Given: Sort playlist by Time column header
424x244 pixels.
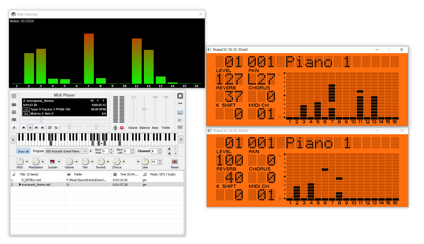Looking at the screenshot, I should (126, 174).
